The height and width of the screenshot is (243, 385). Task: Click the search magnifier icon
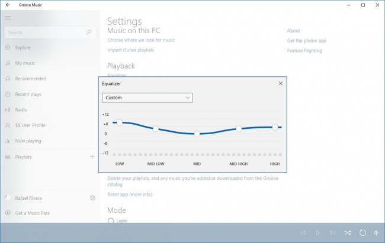click(89, 32)
